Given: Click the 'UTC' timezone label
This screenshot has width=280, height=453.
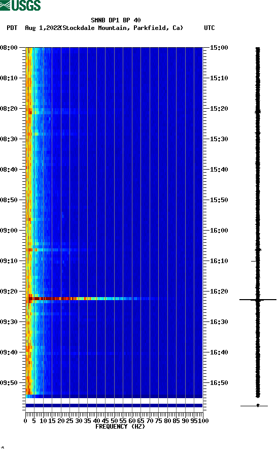Looking at the screenshot, I should [209, 28].
